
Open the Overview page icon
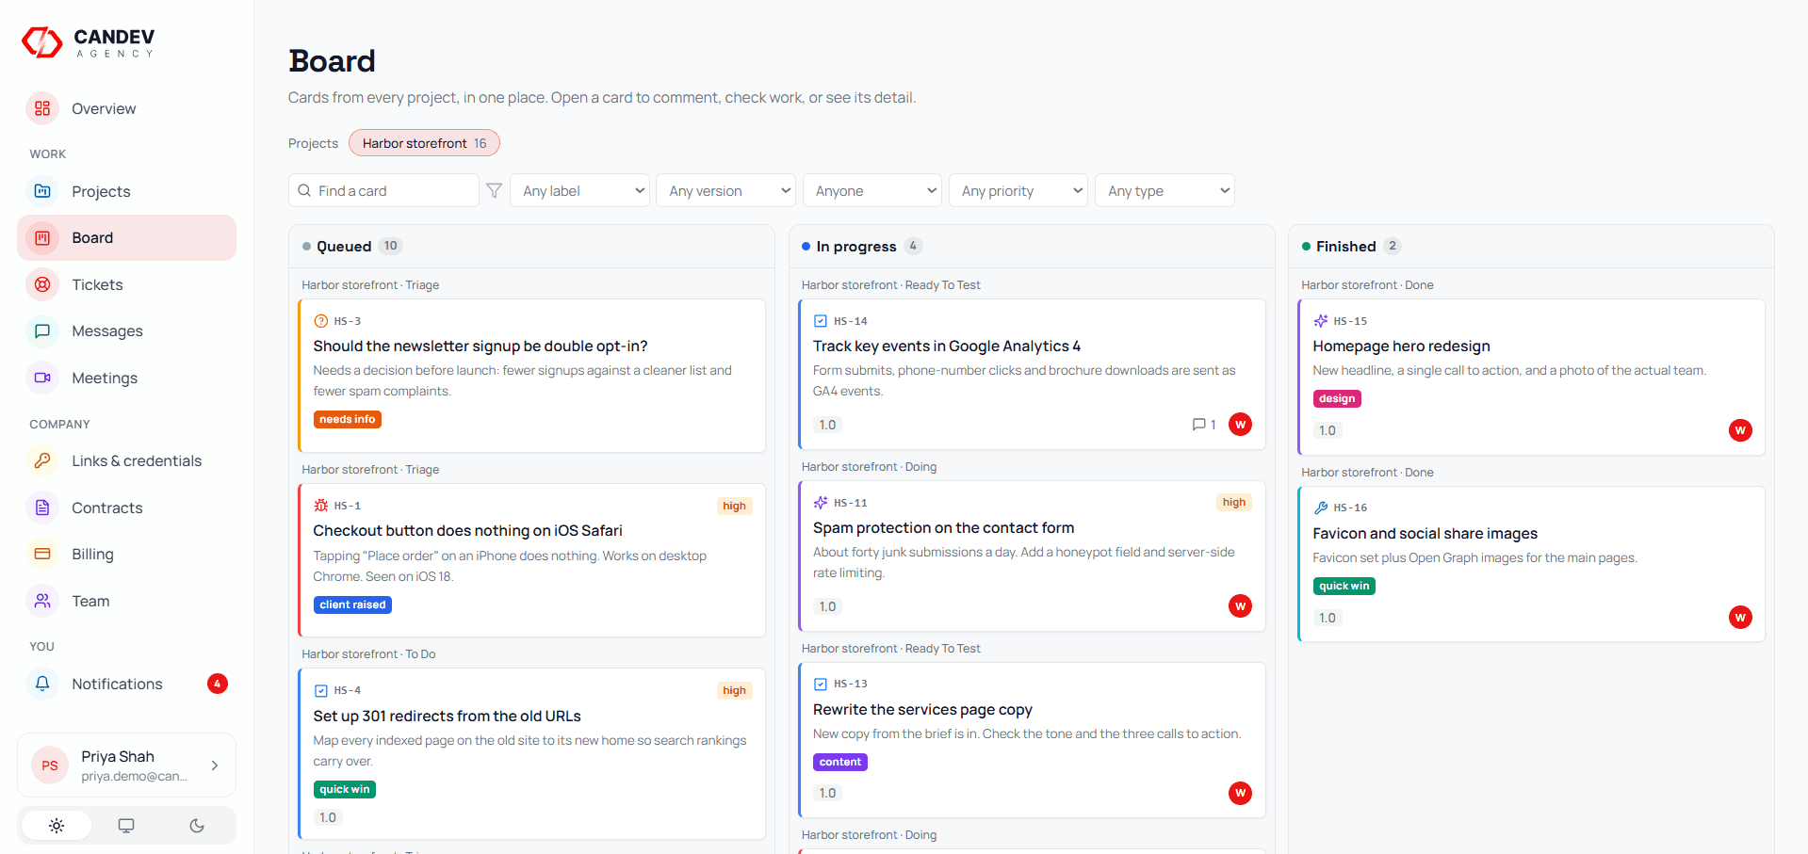[42, 108]
